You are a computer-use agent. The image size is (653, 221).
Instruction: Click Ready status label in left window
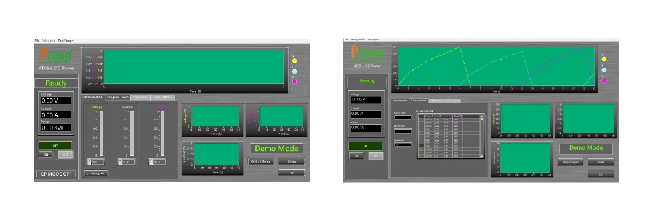(56, 83)
